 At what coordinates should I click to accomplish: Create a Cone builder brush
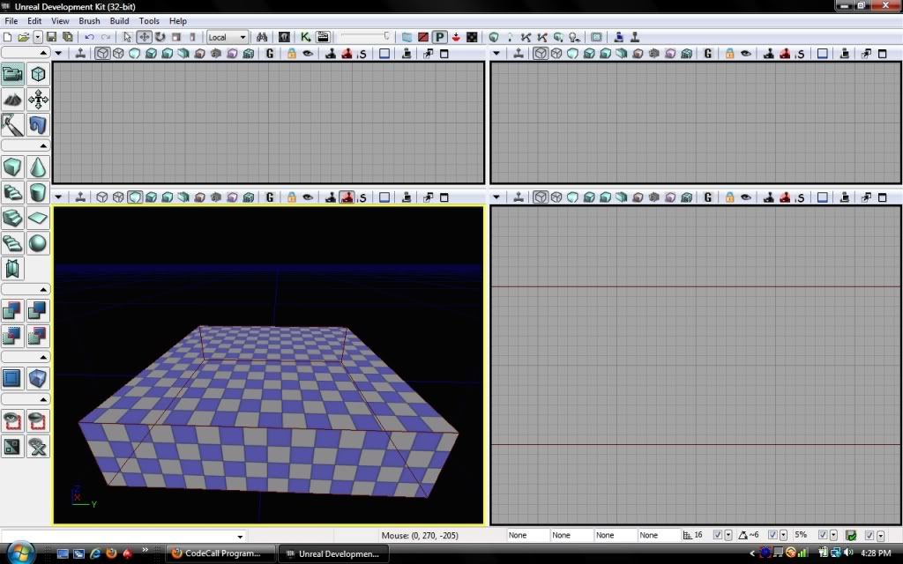(x=38, y=167)
